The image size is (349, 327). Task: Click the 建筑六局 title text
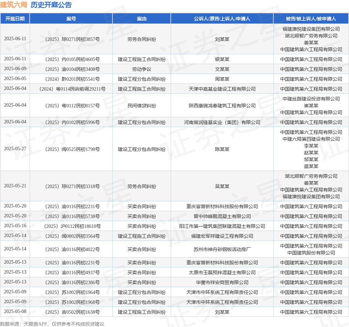14,5
